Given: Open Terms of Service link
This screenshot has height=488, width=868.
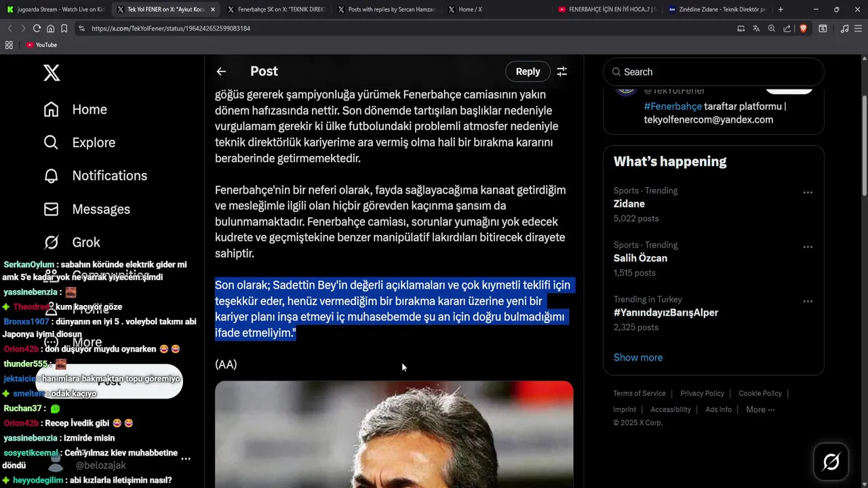Looking at the screenshot, I should [x=639, y=393].
